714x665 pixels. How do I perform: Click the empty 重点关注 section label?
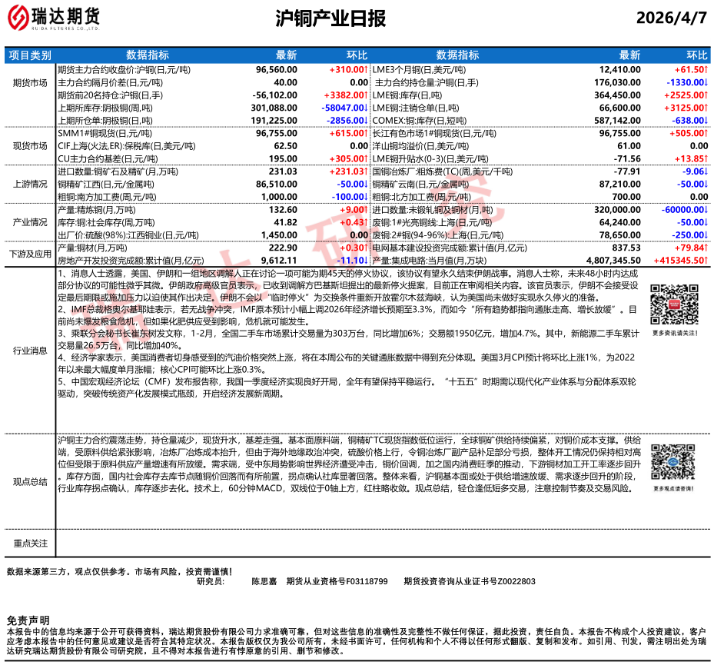[x=30, y=543]
